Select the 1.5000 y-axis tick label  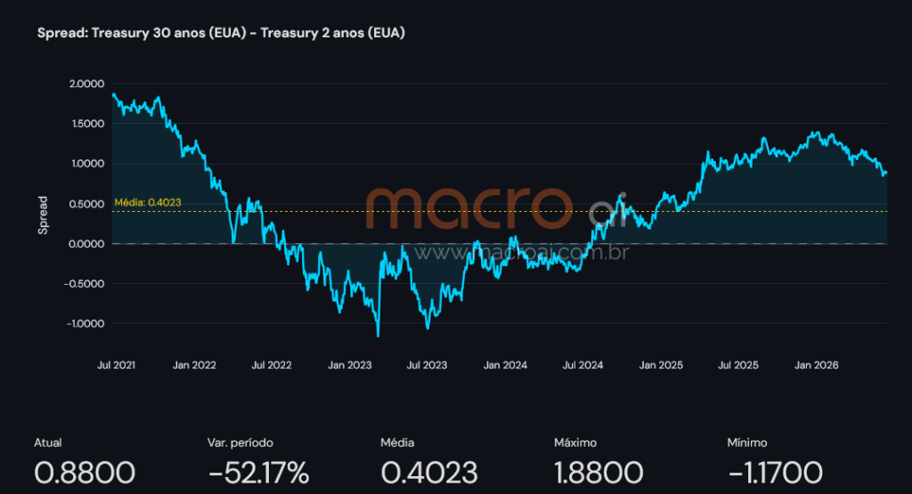click(88, 124)
